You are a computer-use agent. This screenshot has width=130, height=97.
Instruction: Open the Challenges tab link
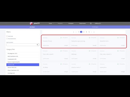(x=95, y=27)
